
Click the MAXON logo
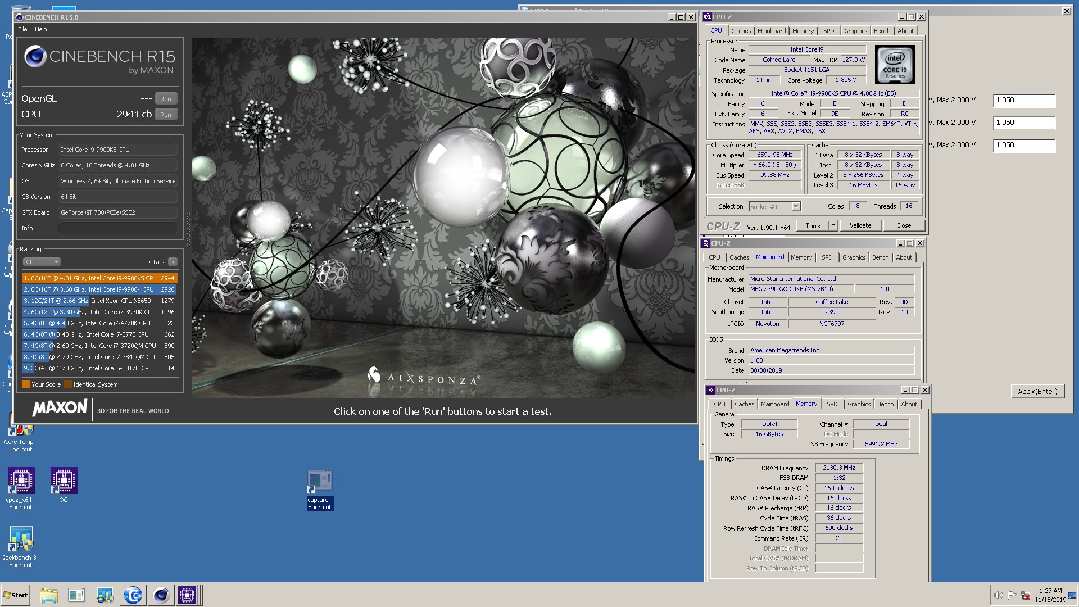click(60, 408)
